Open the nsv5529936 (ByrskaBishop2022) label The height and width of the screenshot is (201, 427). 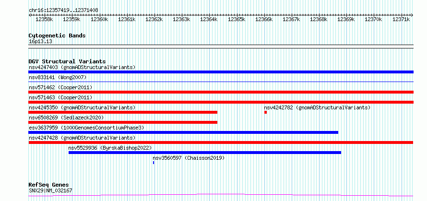pos(110,148)
